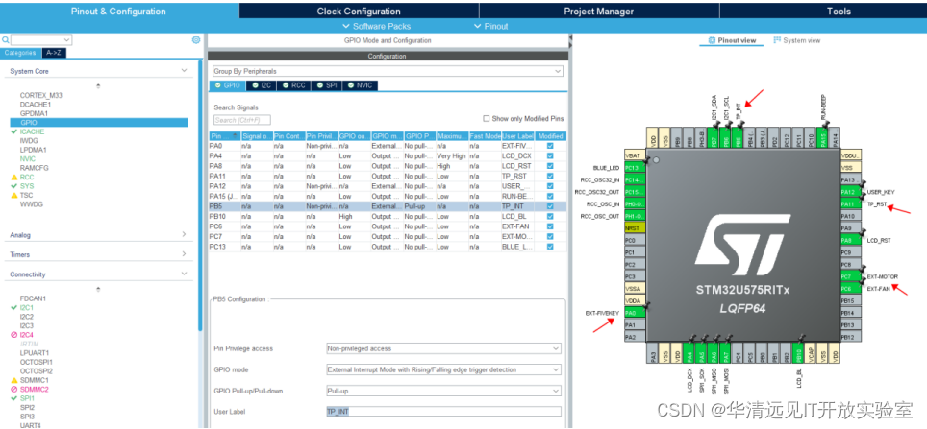Viewport: 927px width, 429px height.
Task: Switch to the I2C configuration tab
Action: [x=261, y=85]
